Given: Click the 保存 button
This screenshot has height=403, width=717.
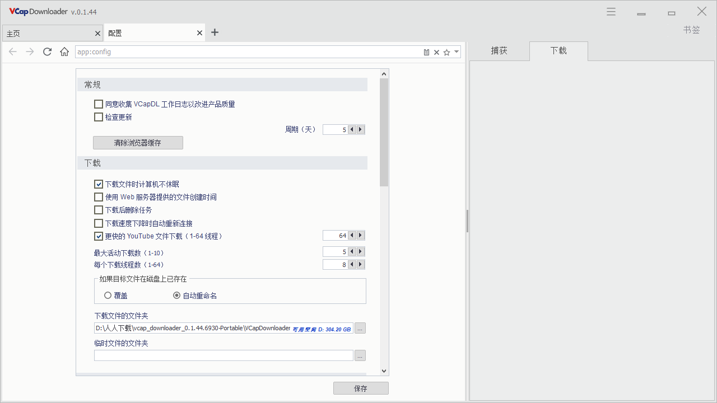Looking at the screenshot, I should pyautogui.click(x=361, y=388).
